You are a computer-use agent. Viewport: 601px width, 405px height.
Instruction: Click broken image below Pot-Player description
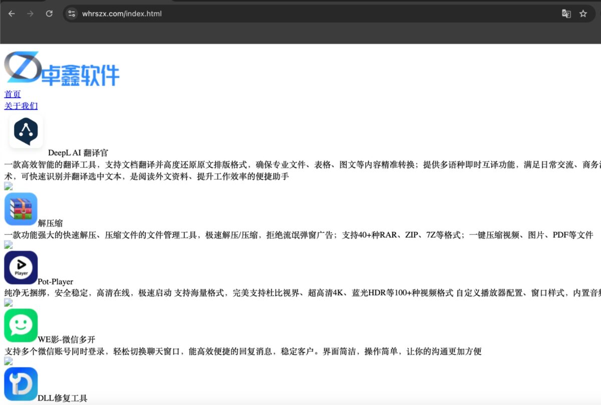pos(9,303)
